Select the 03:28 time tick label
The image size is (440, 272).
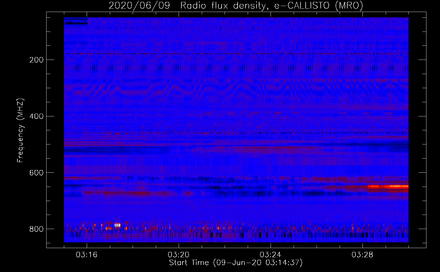pos(362,255)
